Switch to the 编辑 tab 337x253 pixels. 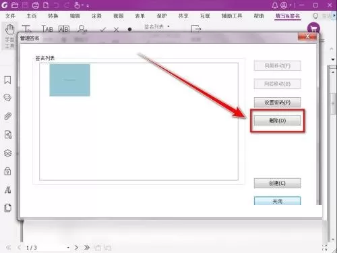click(75, 16)
